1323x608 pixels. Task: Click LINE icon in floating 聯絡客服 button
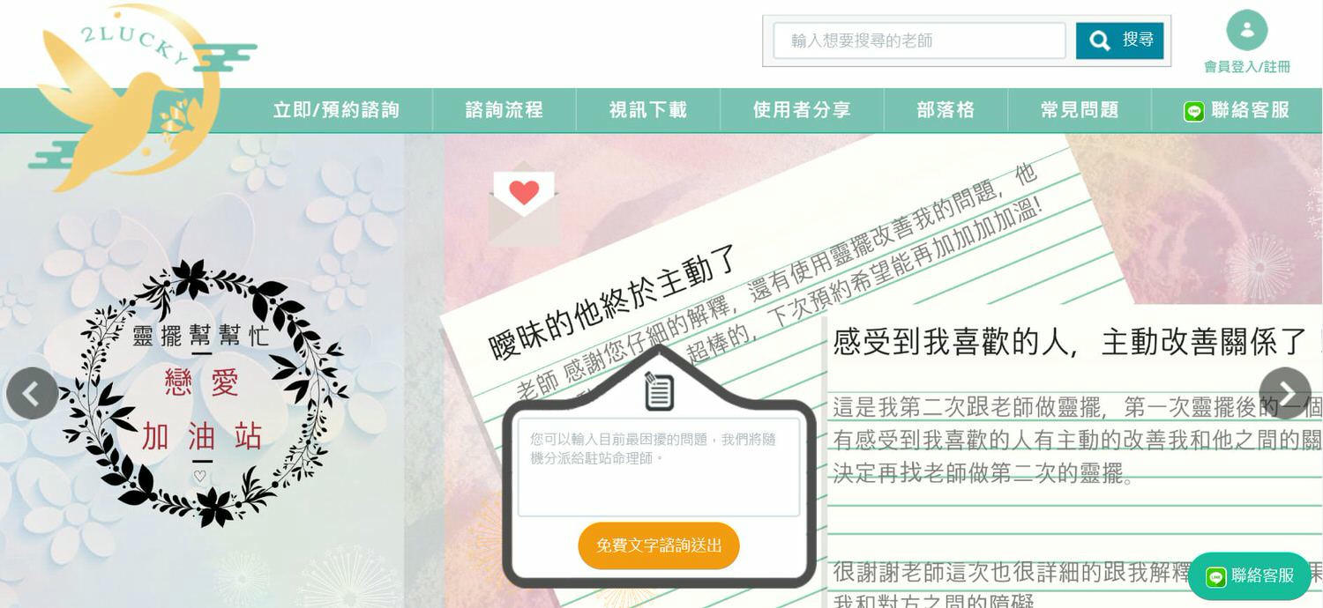click(x=1216, y=576)
